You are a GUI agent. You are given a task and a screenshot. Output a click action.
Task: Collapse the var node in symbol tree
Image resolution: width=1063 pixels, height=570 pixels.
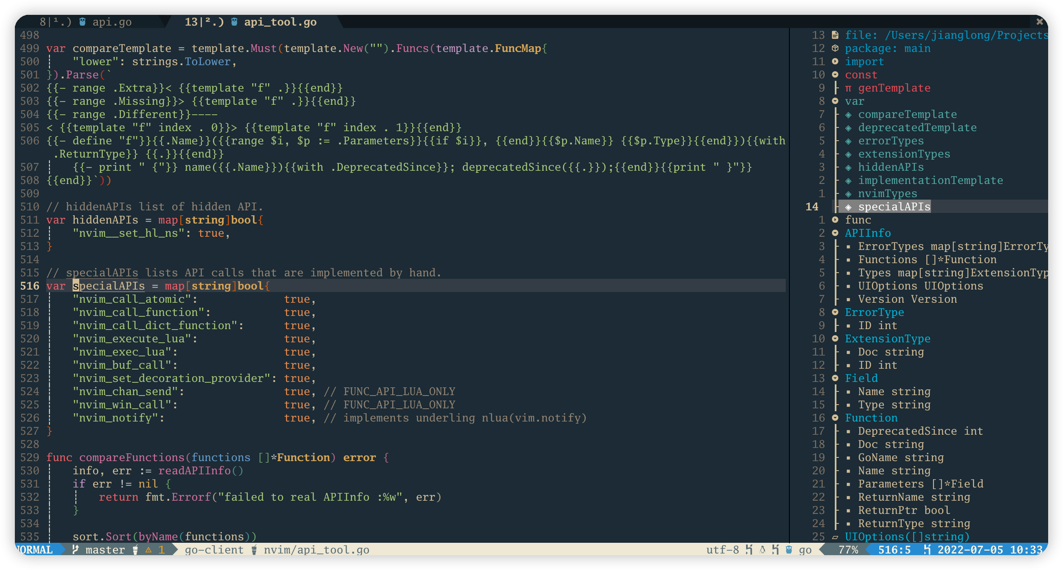[835, 101]
